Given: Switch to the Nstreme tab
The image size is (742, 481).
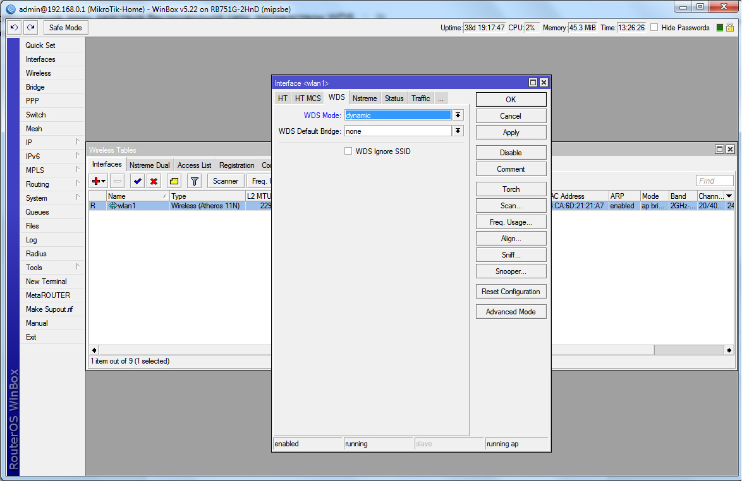Looking at the screenshot, I should 365,98.
